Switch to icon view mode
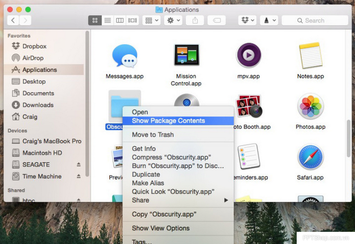 (x=95, y=20)
